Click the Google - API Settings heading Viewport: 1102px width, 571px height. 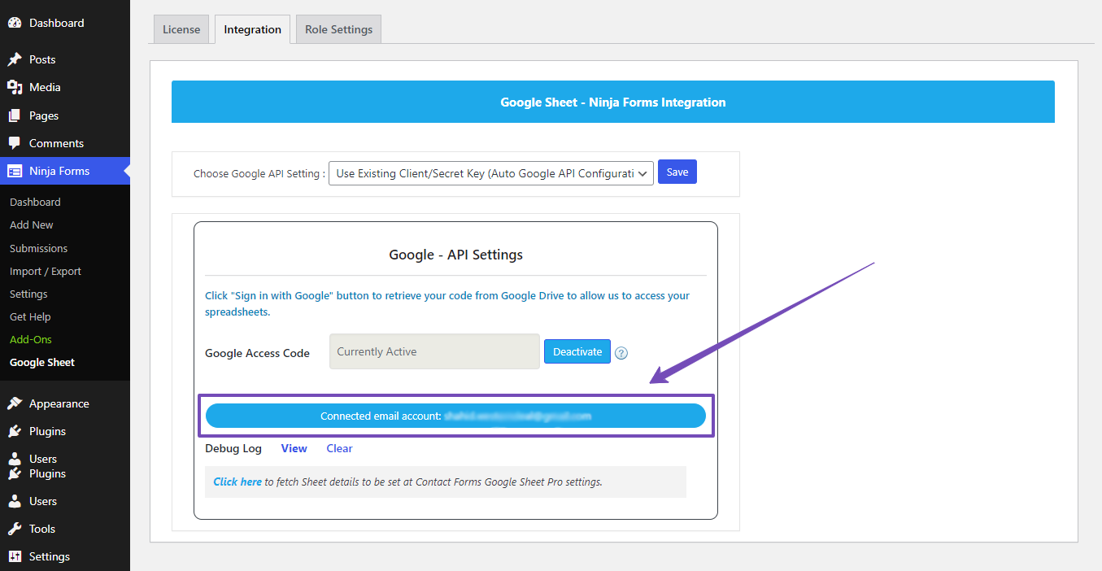tap(455, 255)
